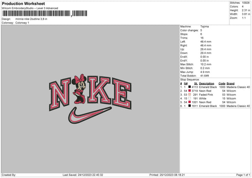
Task: Click the barcode below the worksheet title
Action: click(x=45, y=13)
